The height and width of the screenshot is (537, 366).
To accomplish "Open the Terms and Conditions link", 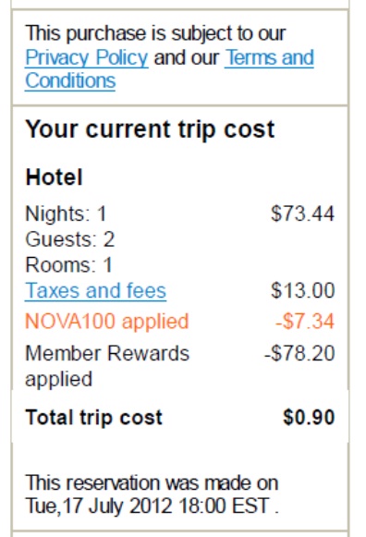I will click(x=269, y=57).
